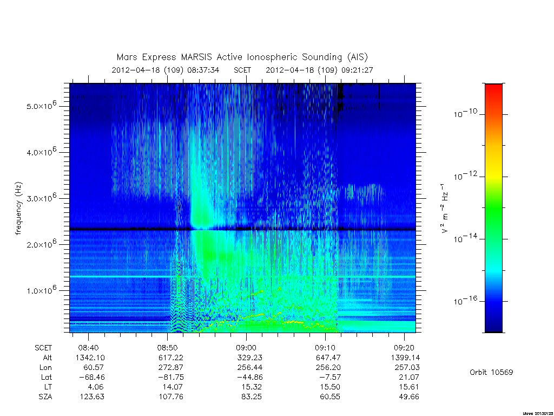Click the 'LT' row header
The image size is (554, 416).
(48, 387)
